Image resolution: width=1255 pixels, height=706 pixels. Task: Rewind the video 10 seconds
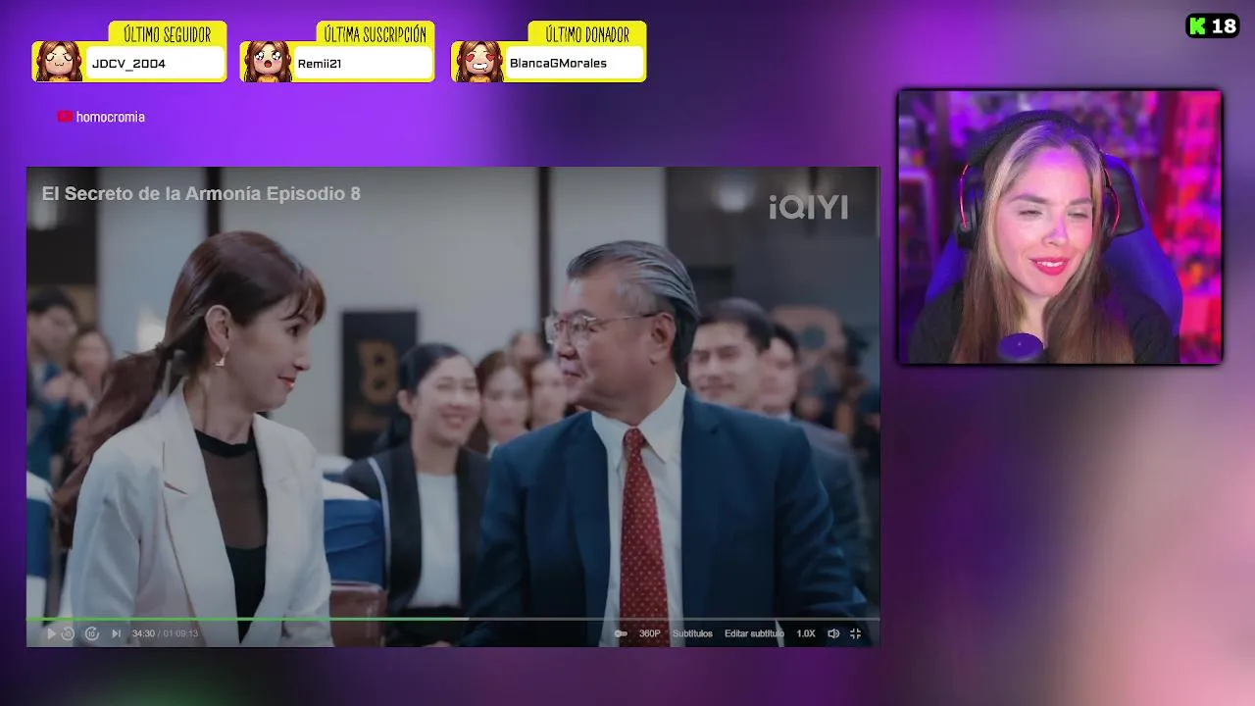(x=68, y=633)
